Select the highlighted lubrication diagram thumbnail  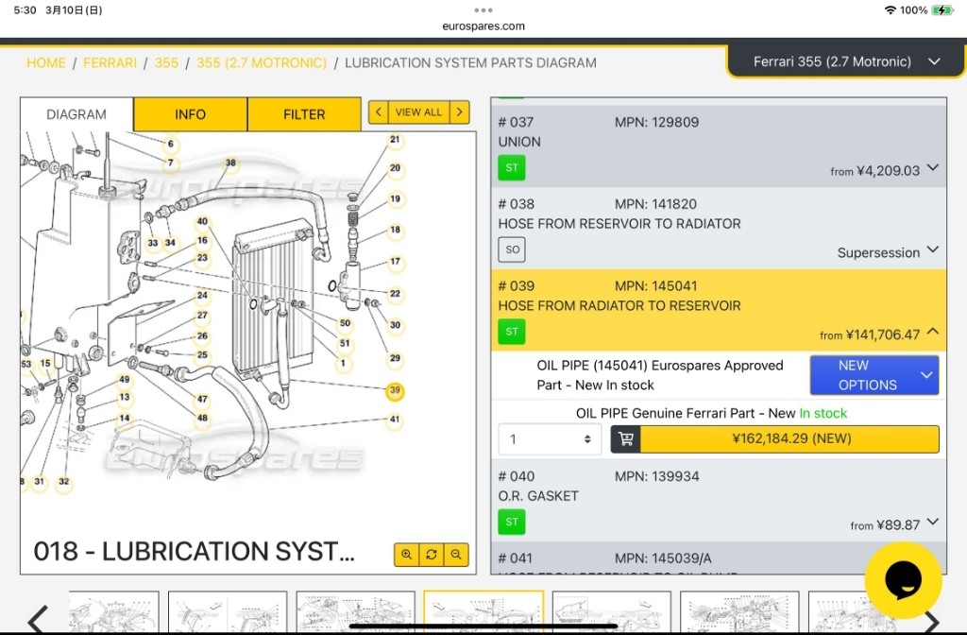pos(484,612)
